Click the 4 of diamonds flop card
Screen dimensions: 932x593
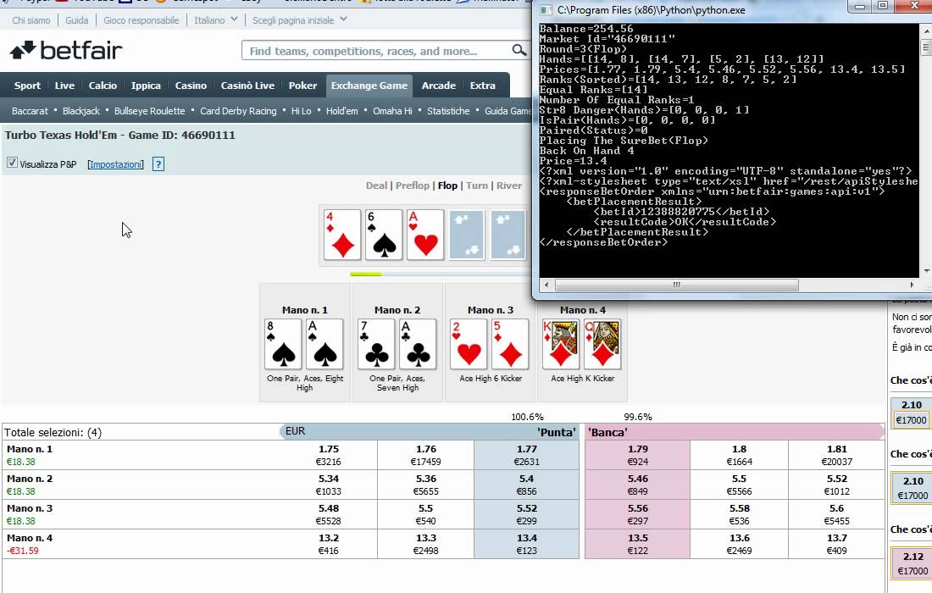click(x=342, y=235)
